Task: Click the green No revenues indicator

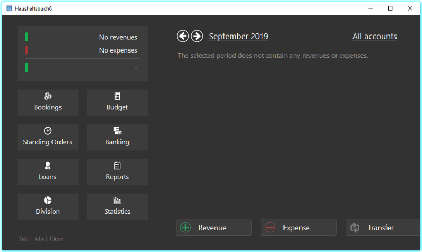Action: point(27,37)
